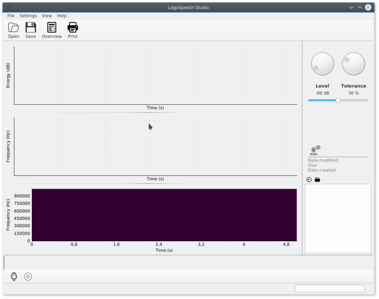Click the '-80 dB' level value
The image size is (379, 299).
point(322,93)
